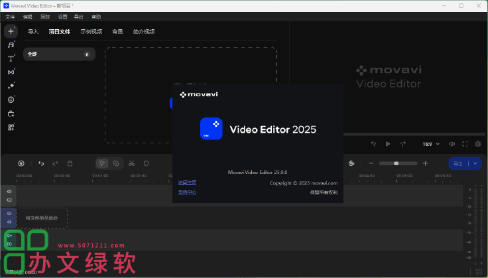Switch to the 背景 tab

click(x=117, y=31)
